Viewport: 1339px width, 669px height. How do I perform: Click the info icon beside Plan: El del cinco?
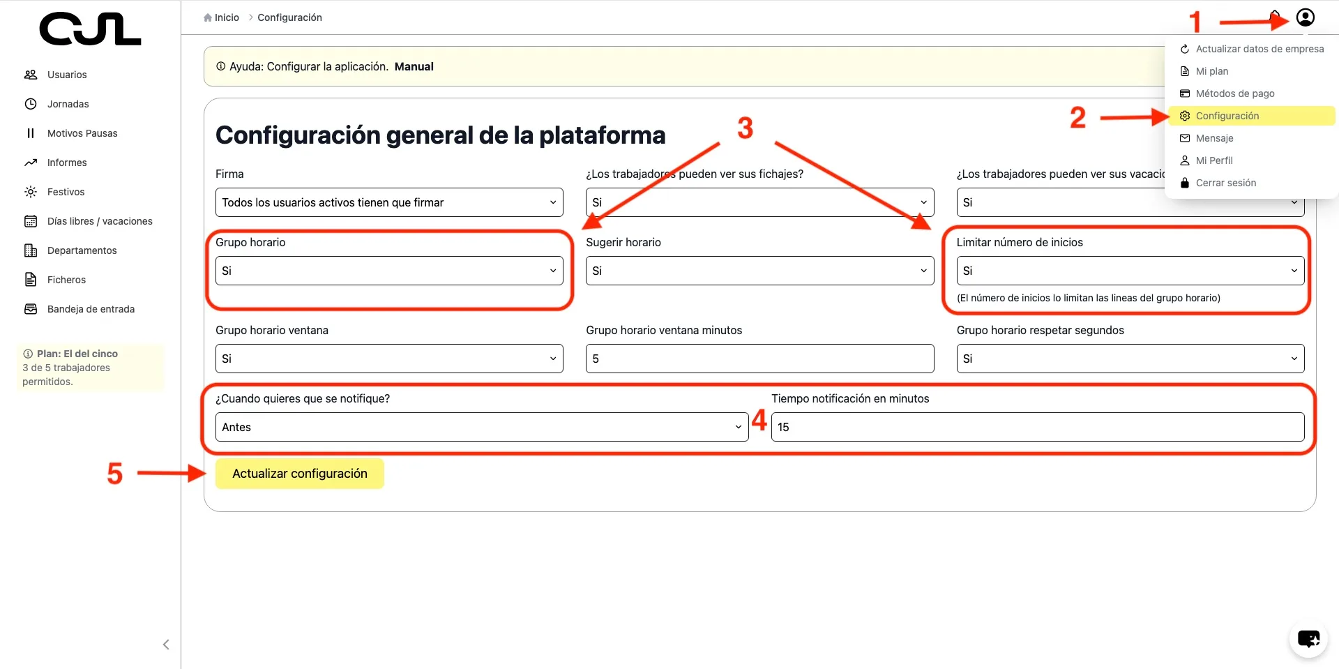click(x=28, y=354)
